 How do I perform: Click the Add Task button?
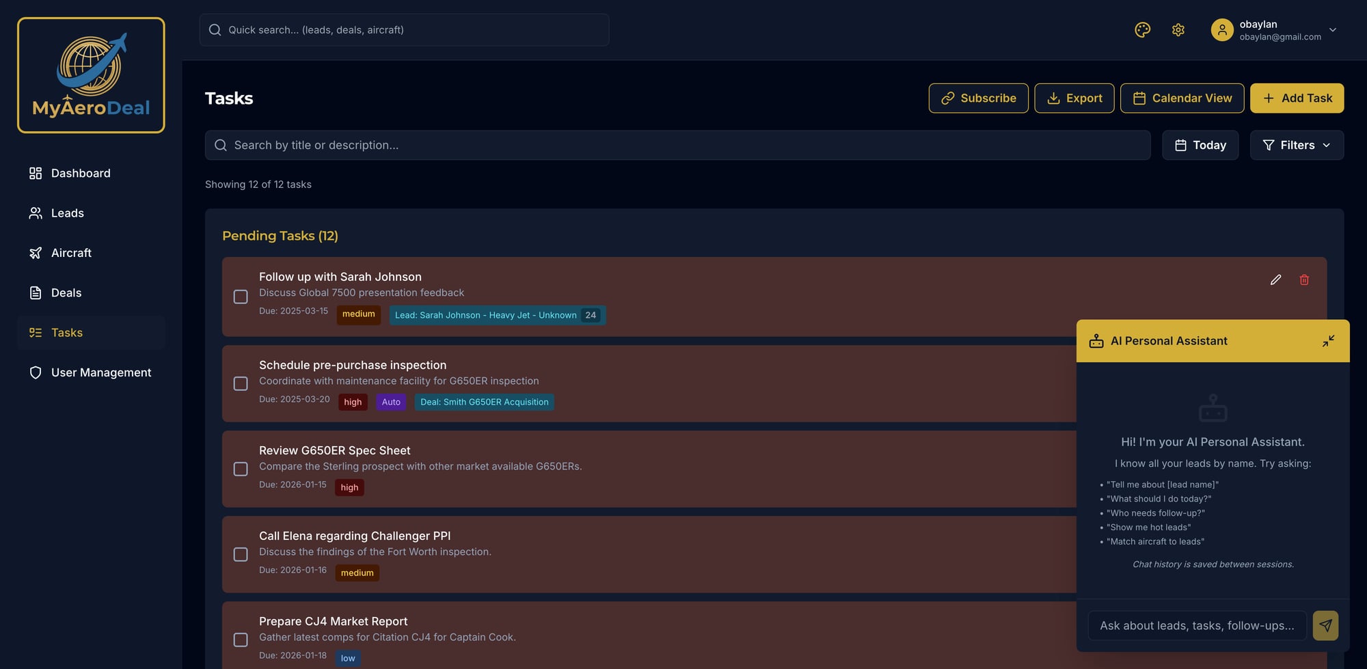click(1297, 98)
